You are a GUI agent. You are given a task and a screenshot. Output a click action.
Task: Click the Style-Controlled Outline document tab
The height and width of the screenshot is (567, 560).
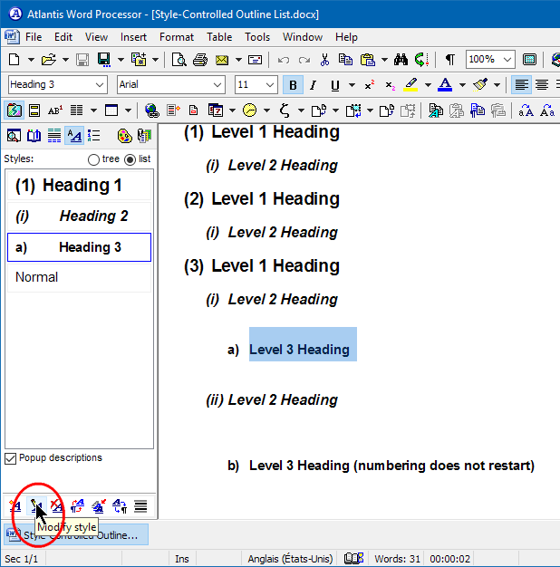click(76, 534)
